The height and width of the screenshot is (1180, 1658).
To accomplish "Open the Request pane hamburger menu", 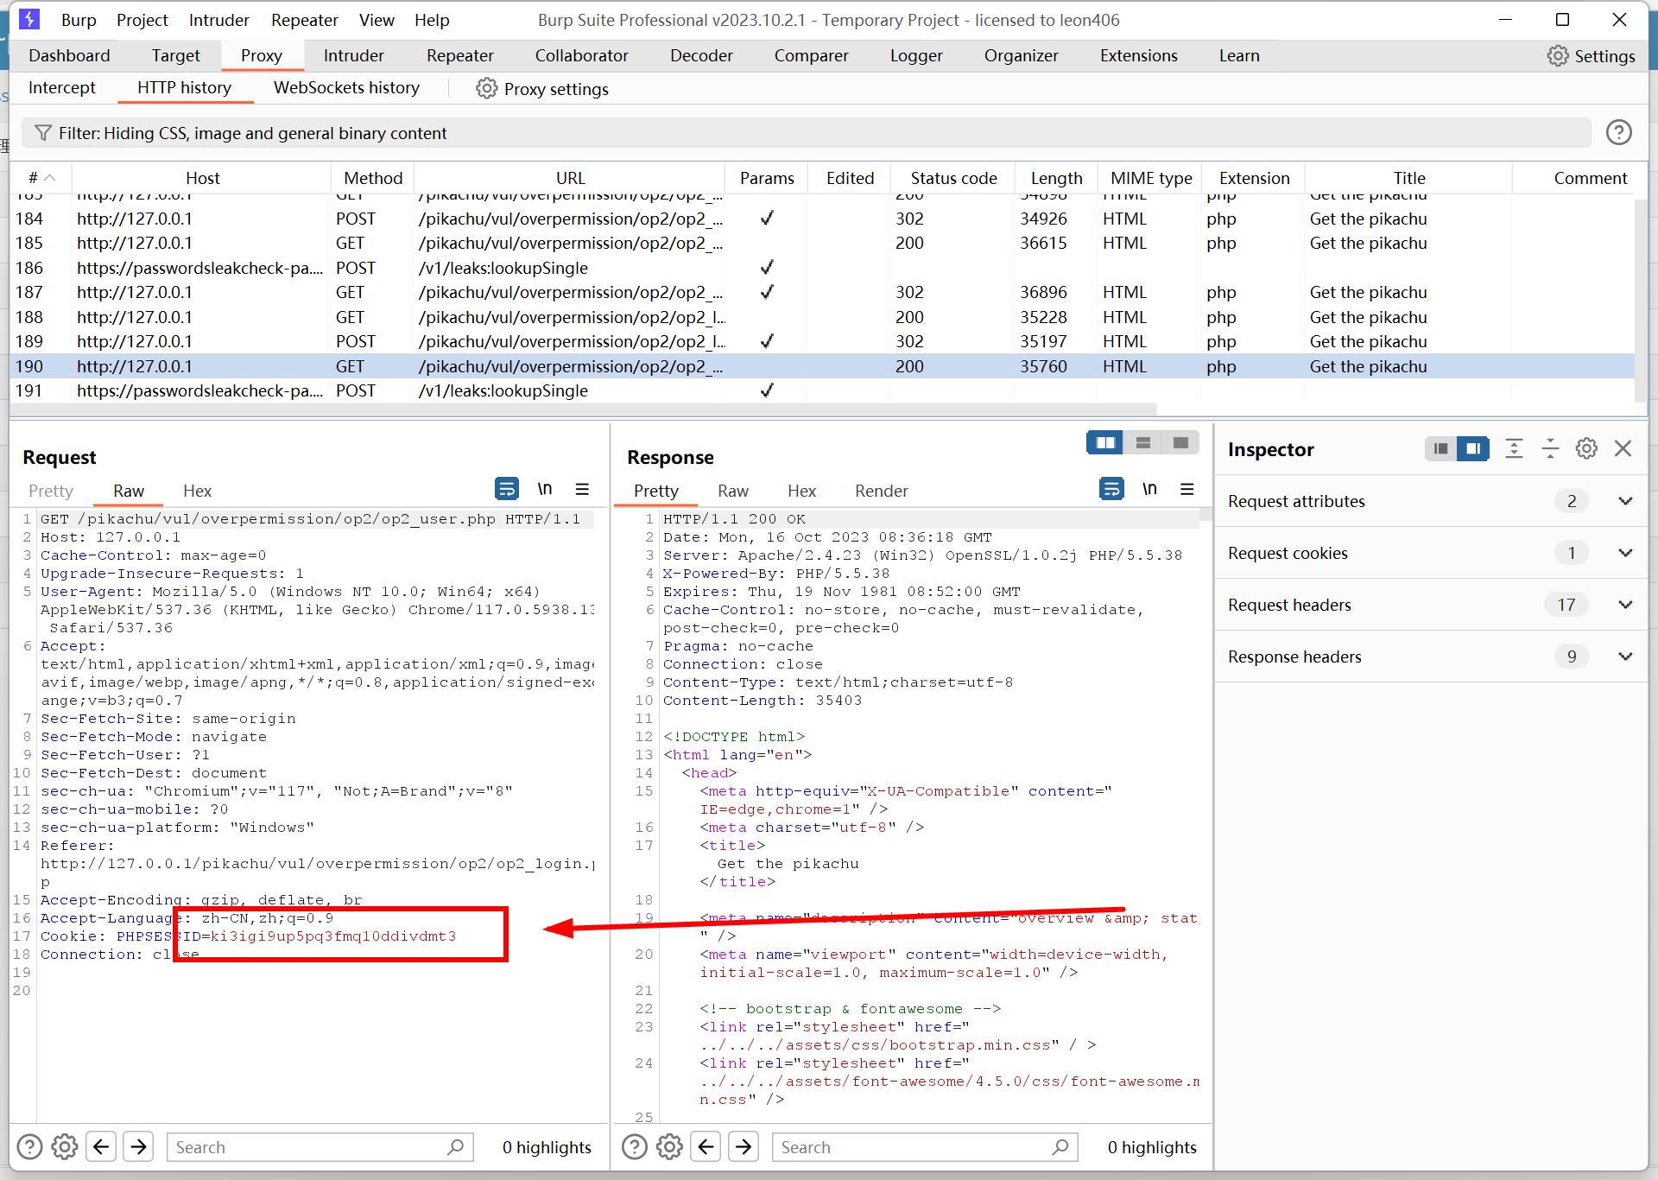I will click(582, 489).
